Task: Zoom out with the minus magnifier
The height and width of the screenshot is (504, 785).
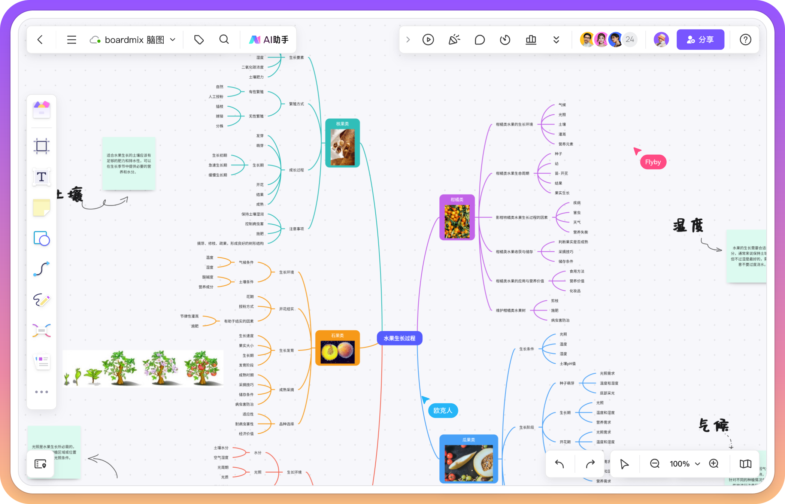Action: coord(655,464)
